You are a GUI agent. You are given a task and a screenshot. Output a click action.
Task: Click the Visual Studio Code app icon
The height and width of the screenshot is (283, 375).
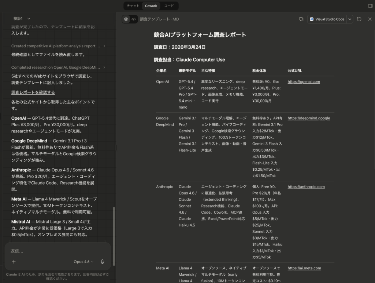(x=312, y=19)
